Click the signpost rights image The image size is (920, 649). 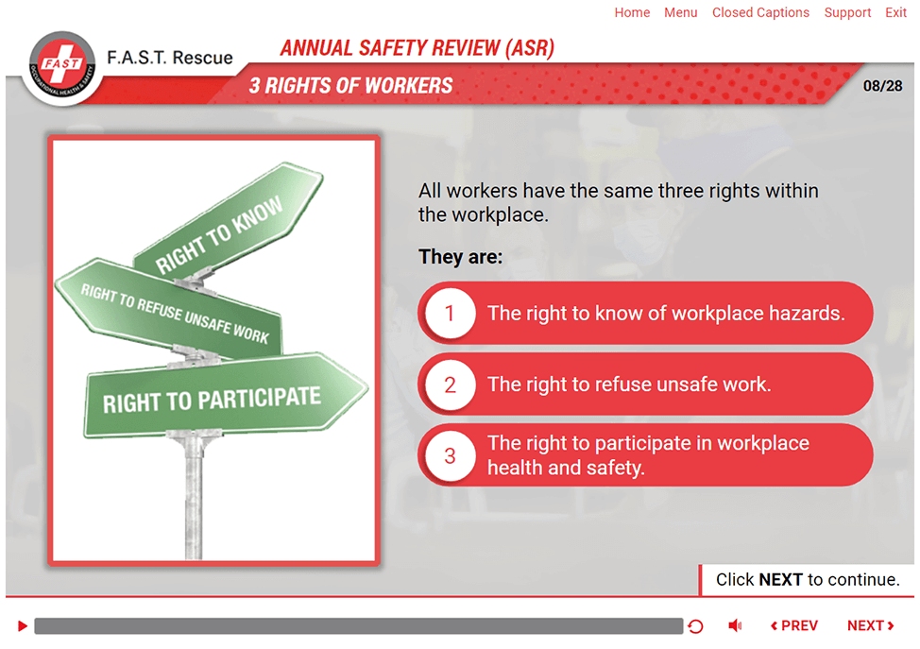click(x=214, y=350)
